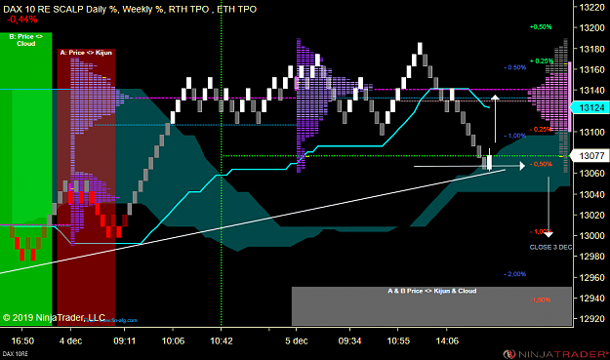Select the 'A: Price <> Kijun' region label

click(86, 53)
